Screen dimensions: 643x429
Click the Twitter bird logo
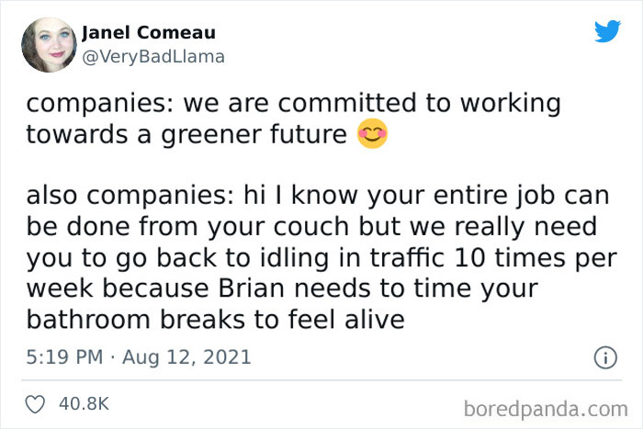click(607, 32)
